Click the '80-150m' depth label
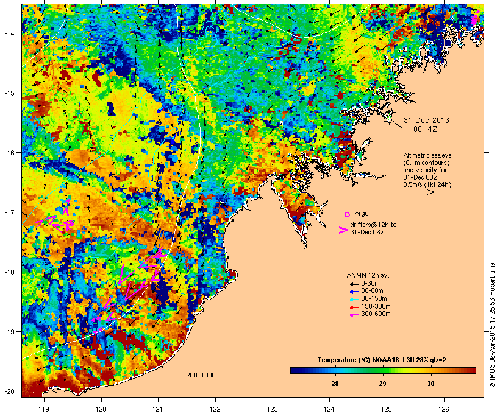This screenshot has width=500, height=414. tap(374, 299)
